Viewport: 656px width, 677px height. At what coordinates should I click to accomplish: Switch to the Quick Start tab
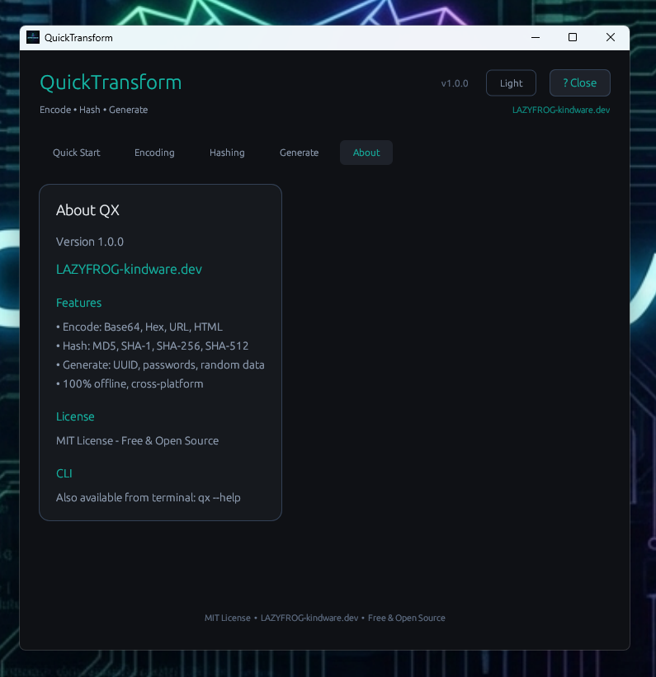[x=77, y=153]
